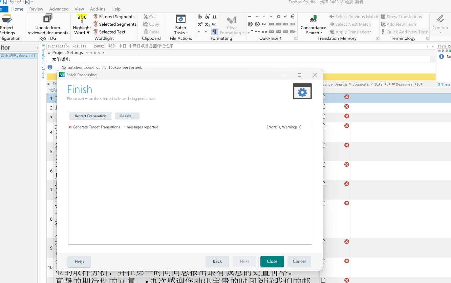Image resolution: width=451 pixels, height=283 pixels.
Task: Click the Cancel button in dialog
Action: point(299,261)
